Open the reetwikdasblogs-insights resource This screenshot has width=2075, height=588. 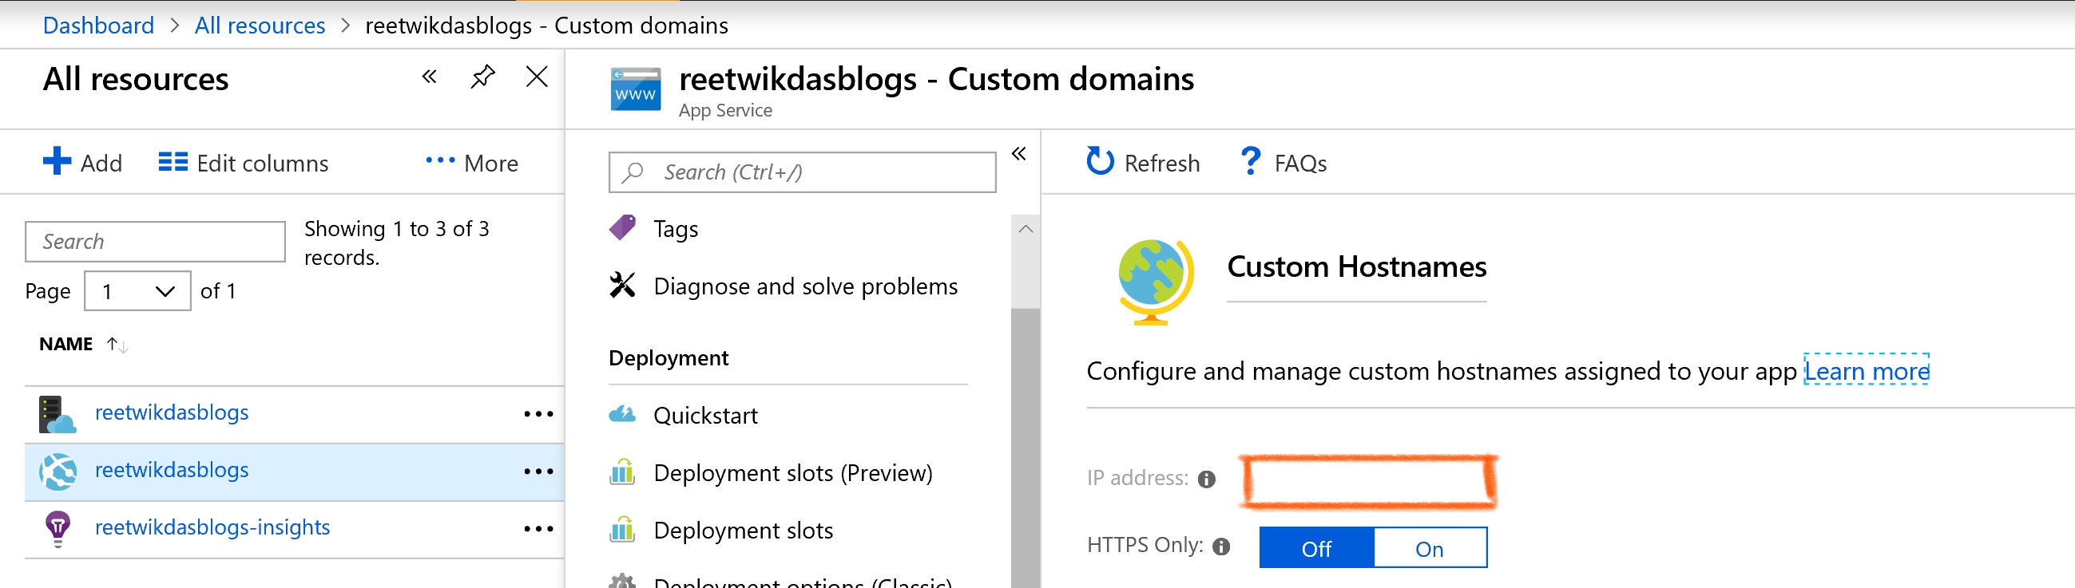pyautogui.click(x=212, y=527)
